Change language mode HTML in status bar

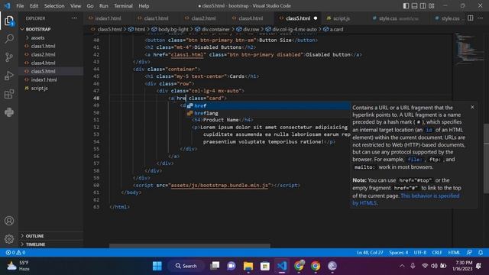(454, 253)
